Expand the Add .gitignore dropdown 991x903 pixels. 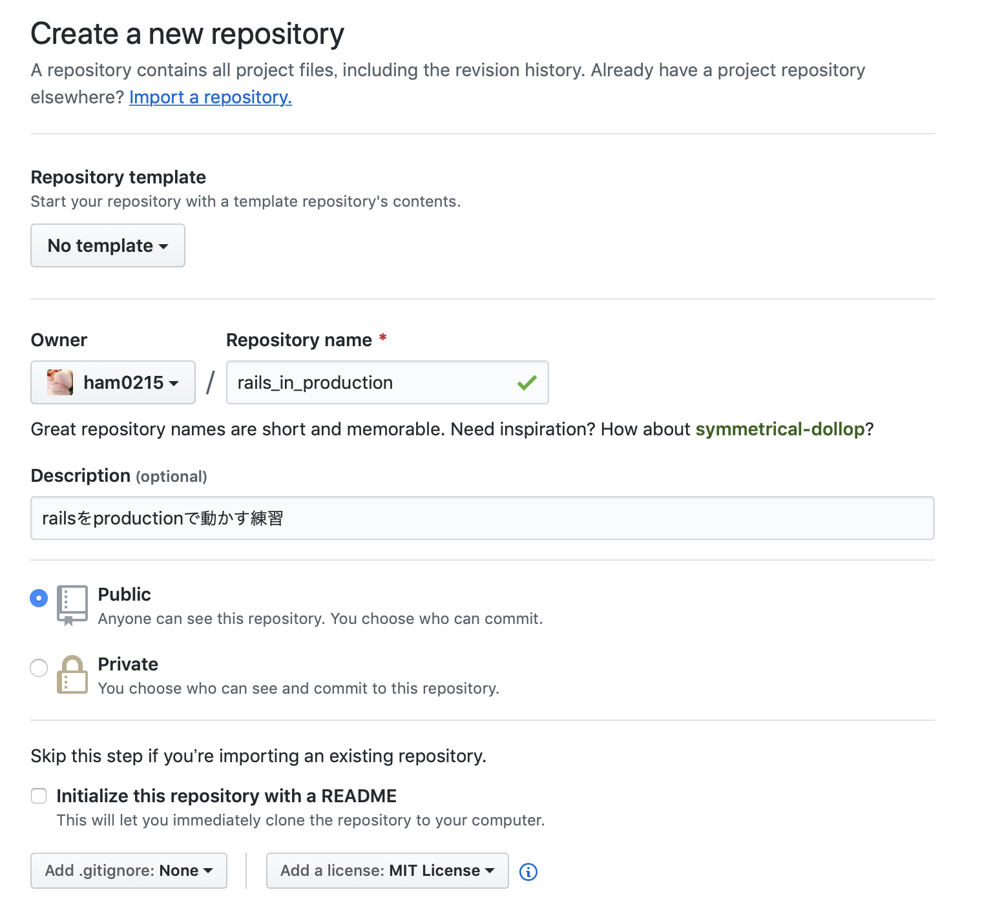(x=129, y=871)
